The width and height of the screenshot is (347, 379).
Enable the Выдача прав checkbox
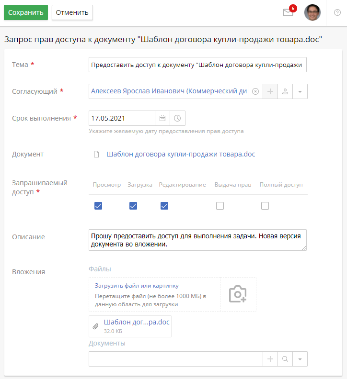(220, 206)
